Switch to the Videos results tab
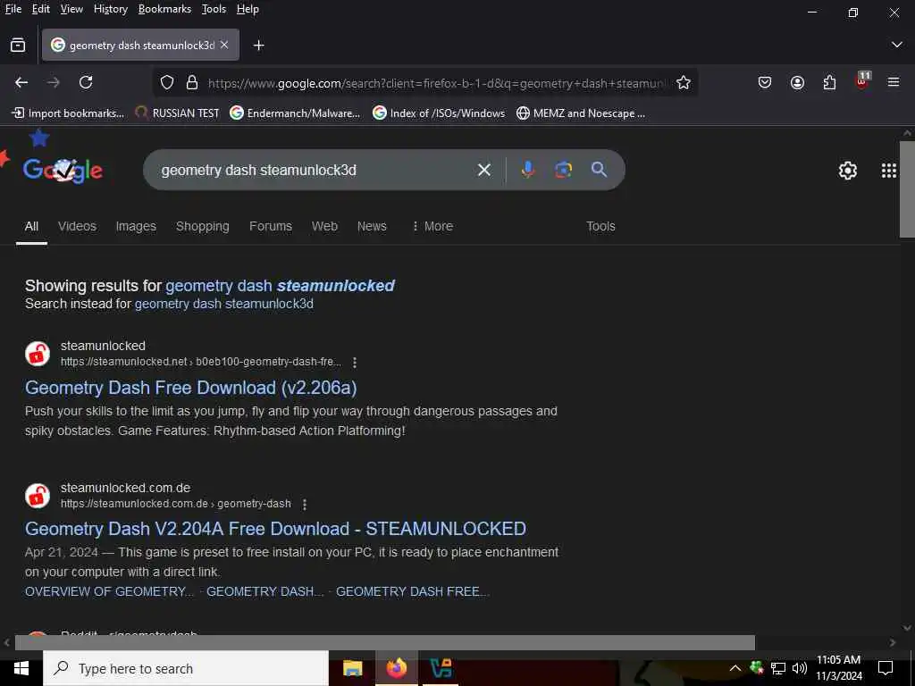The image size is (915, 686). coord(77,226)
